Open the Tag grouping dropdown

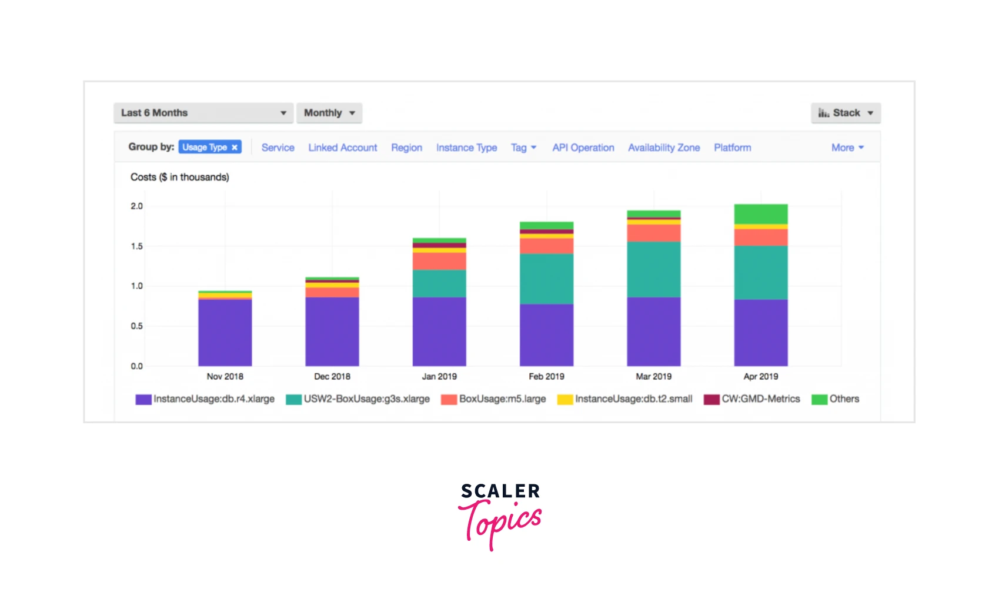(x=523, y=148)
